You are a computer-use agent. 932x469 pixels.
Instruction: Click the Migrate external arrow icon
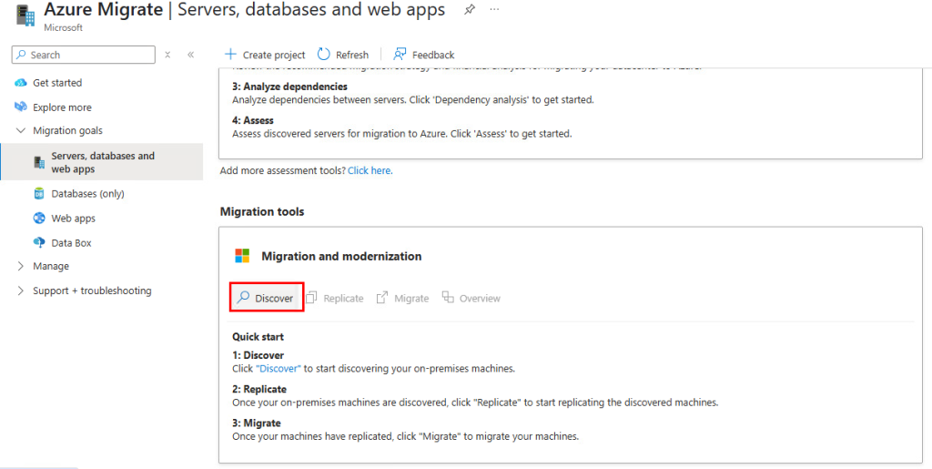382,298
